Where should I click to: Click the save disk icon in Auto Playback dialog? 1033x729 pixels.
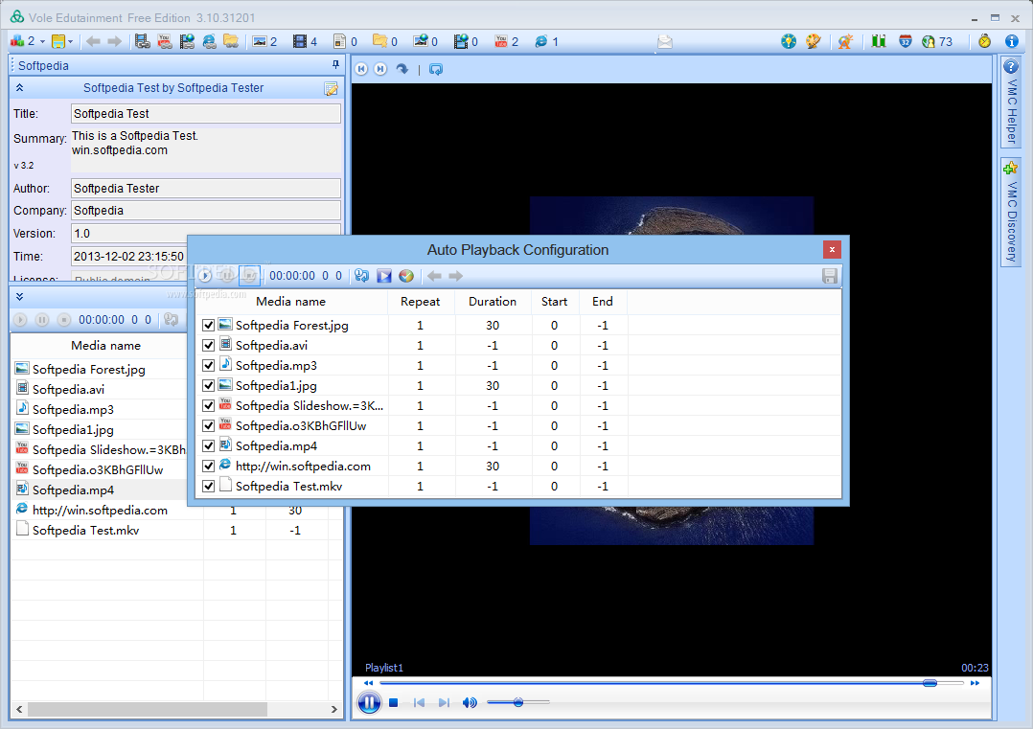pyautogui.click(x=830, y=276)
